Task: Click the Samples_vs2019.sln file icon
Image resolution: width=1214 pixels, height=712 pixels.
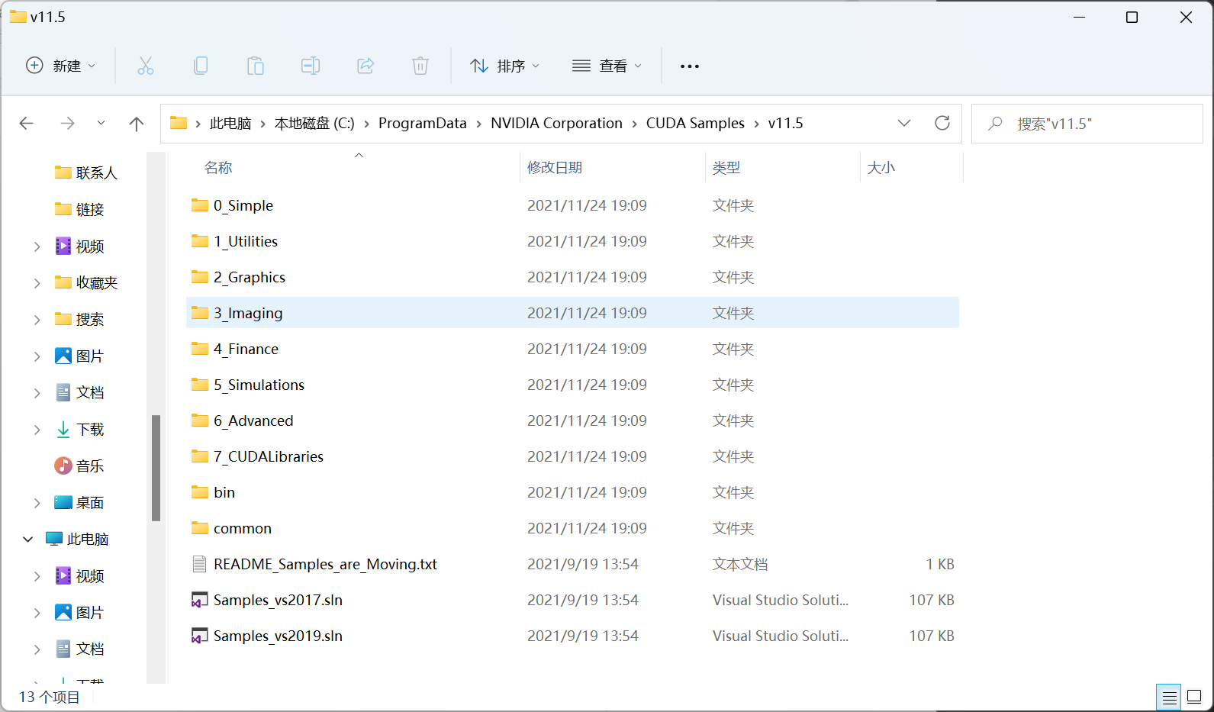Action: (x=199, y=636)
